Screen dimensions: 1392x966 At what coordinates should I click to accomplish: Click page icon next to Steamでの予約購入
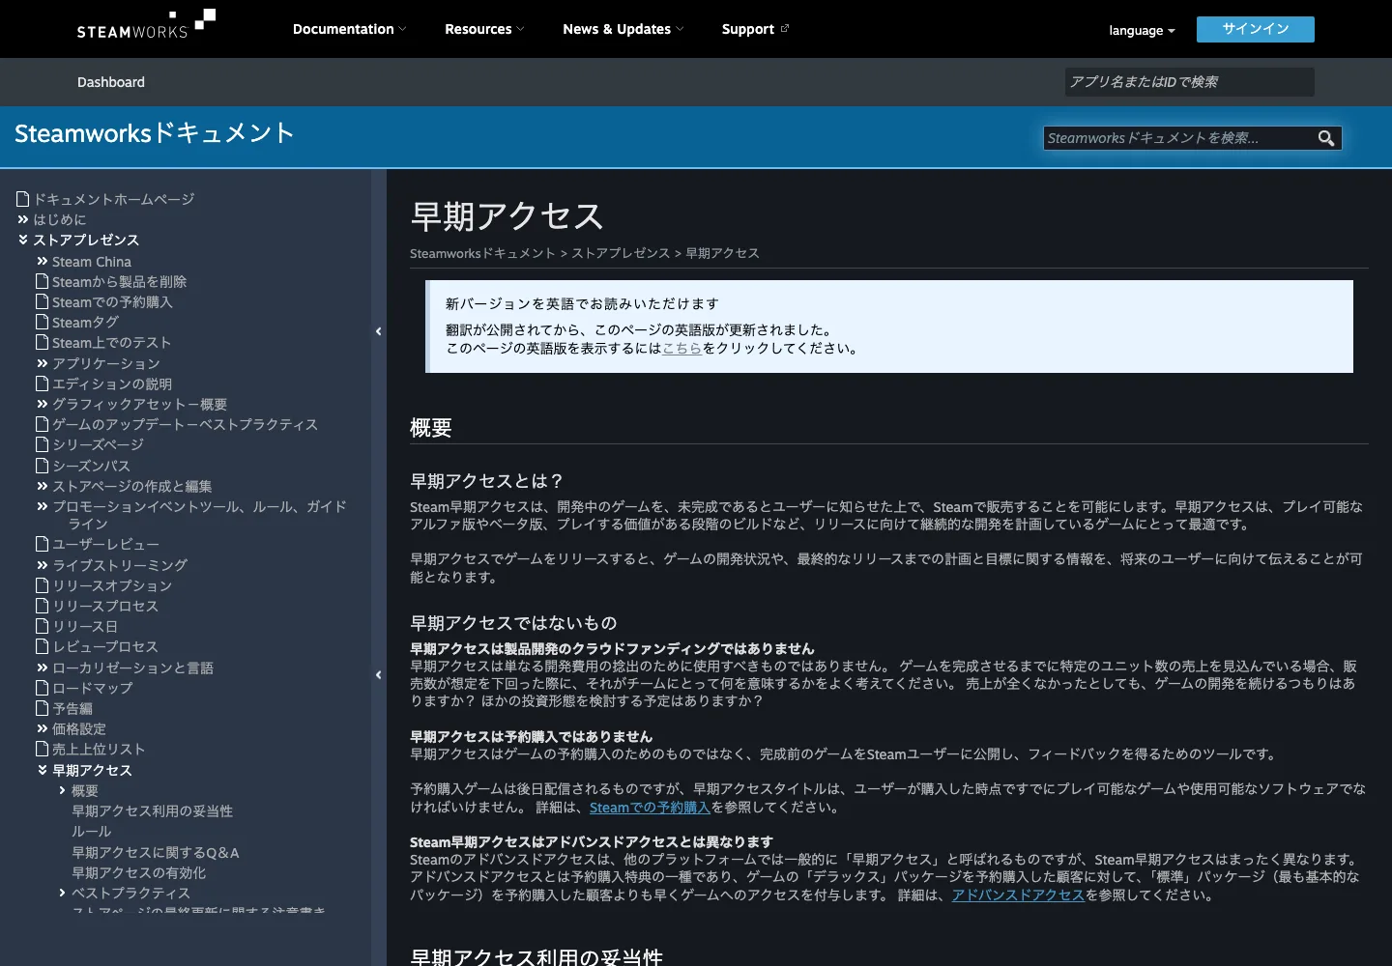(x=42, y=301)
